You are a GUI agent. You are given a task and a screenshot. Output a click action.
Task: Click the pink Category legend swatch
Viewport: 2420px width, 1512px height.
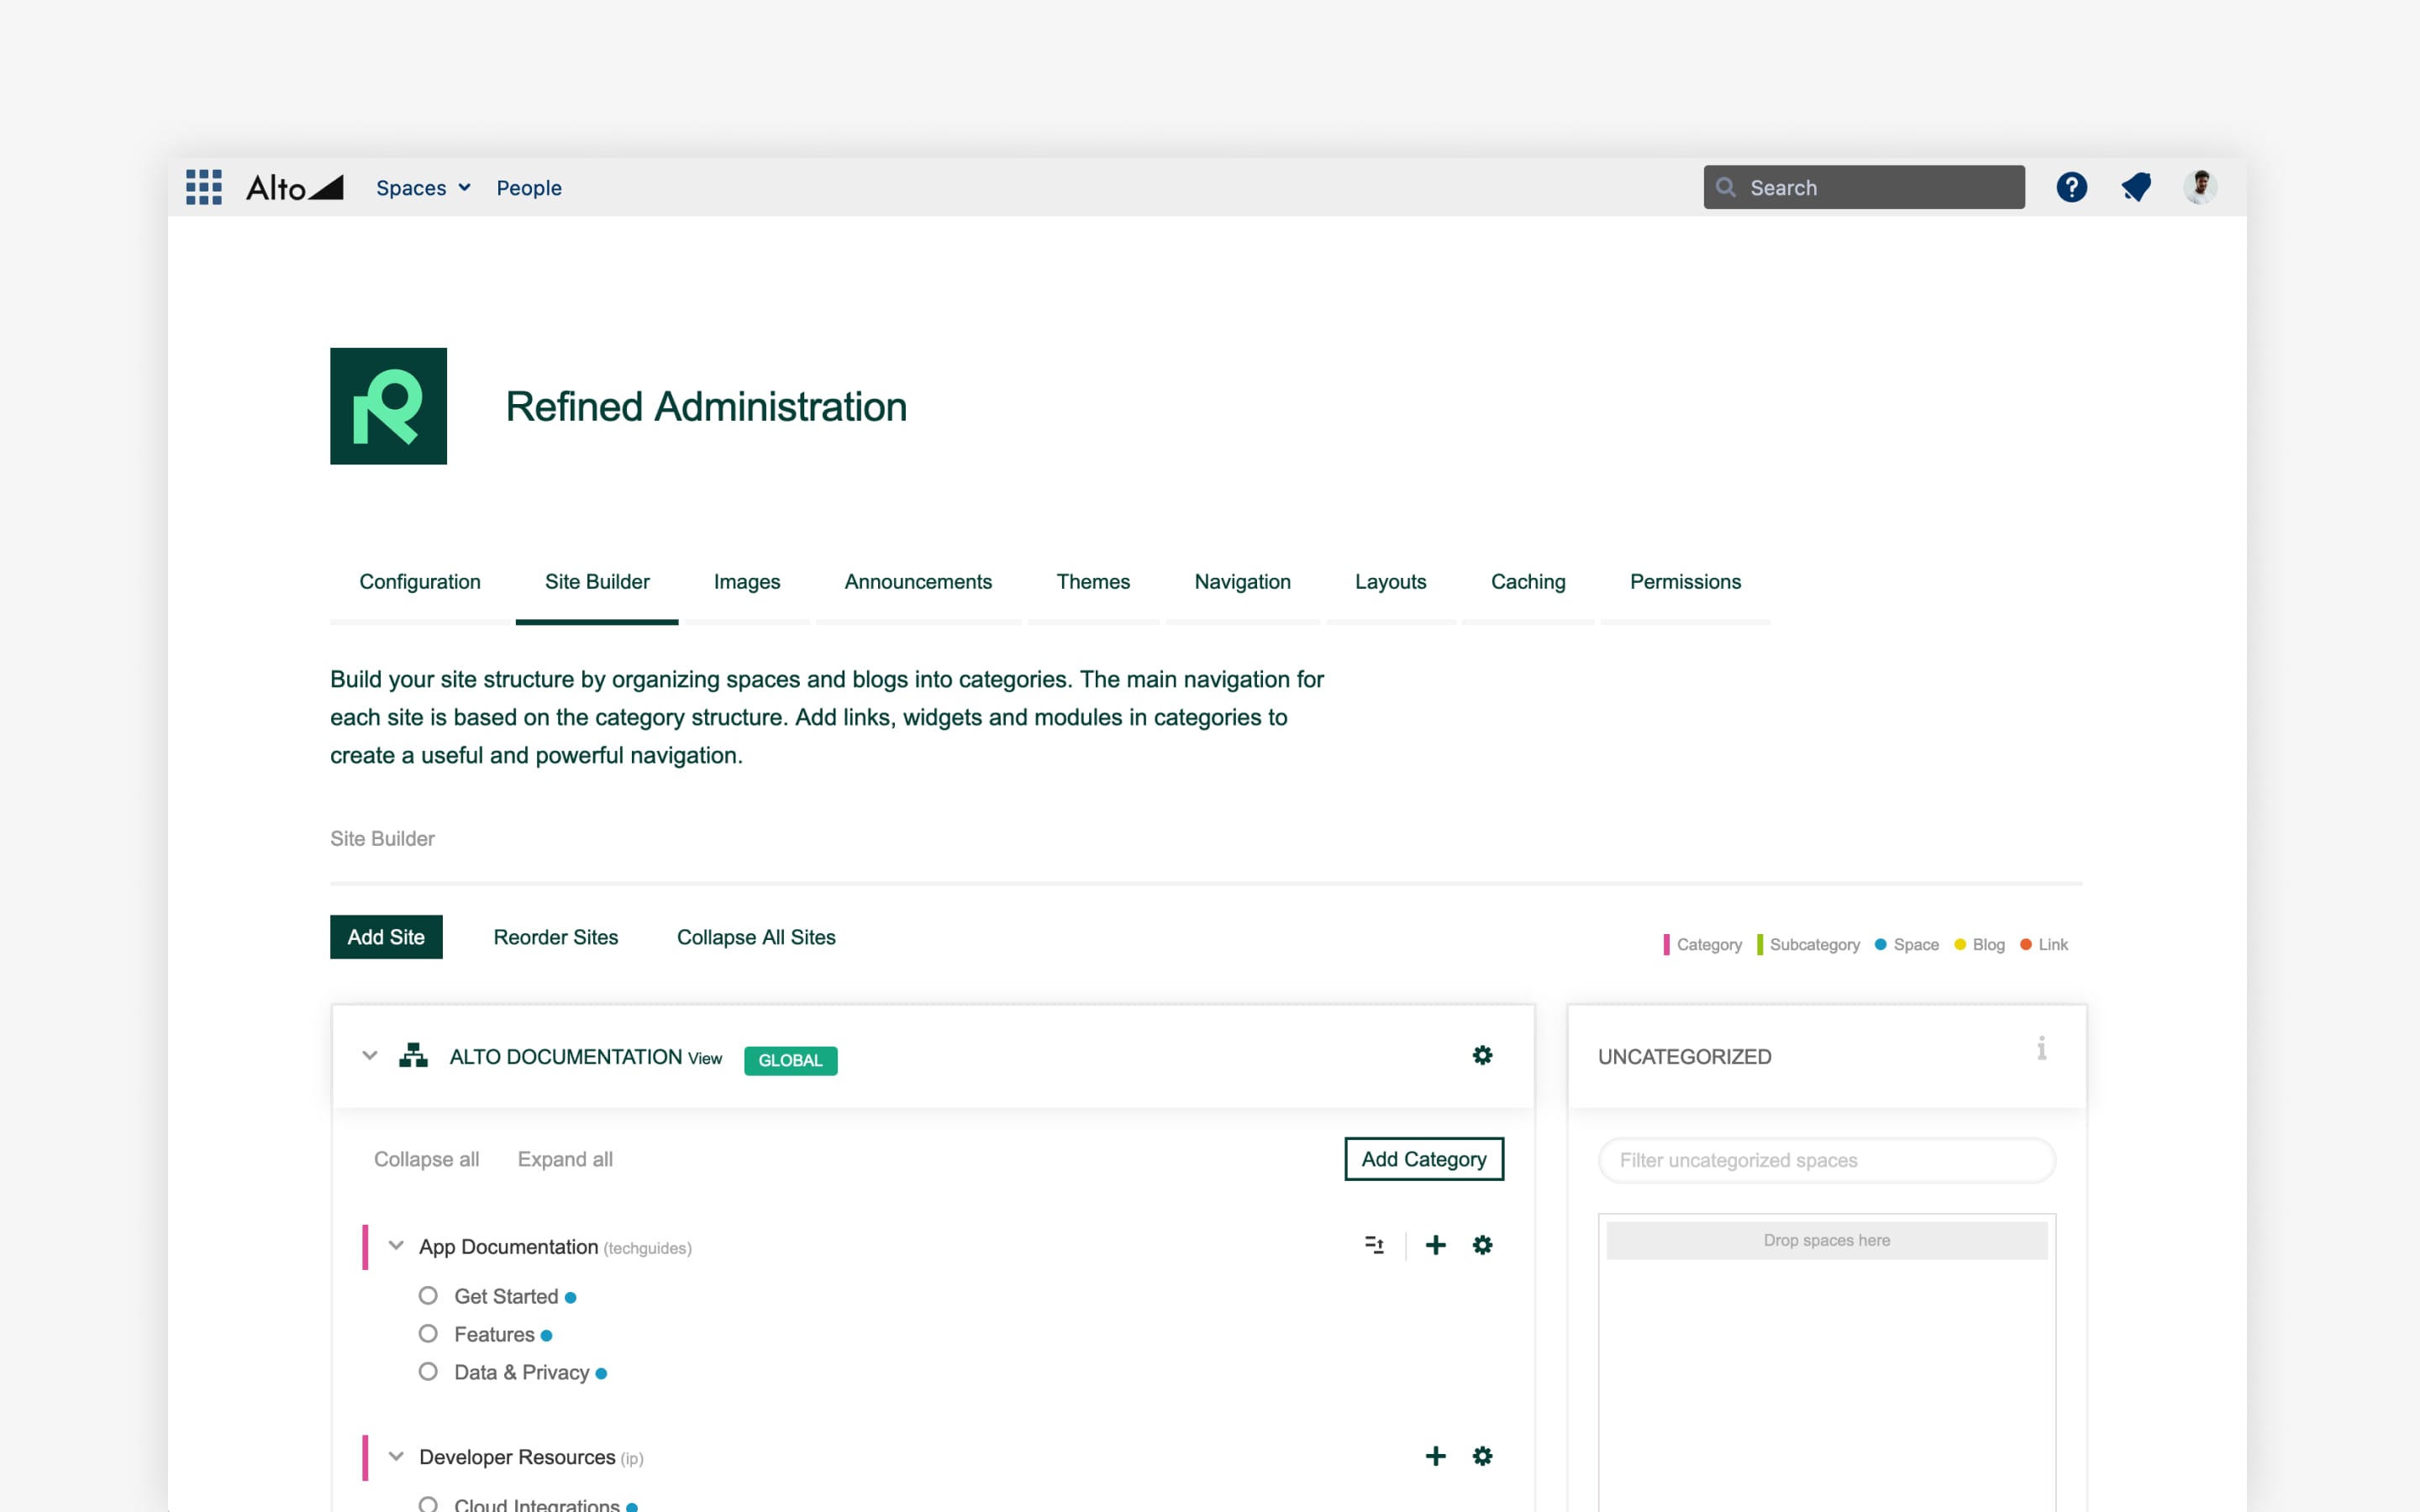(x=1666, y=945)
